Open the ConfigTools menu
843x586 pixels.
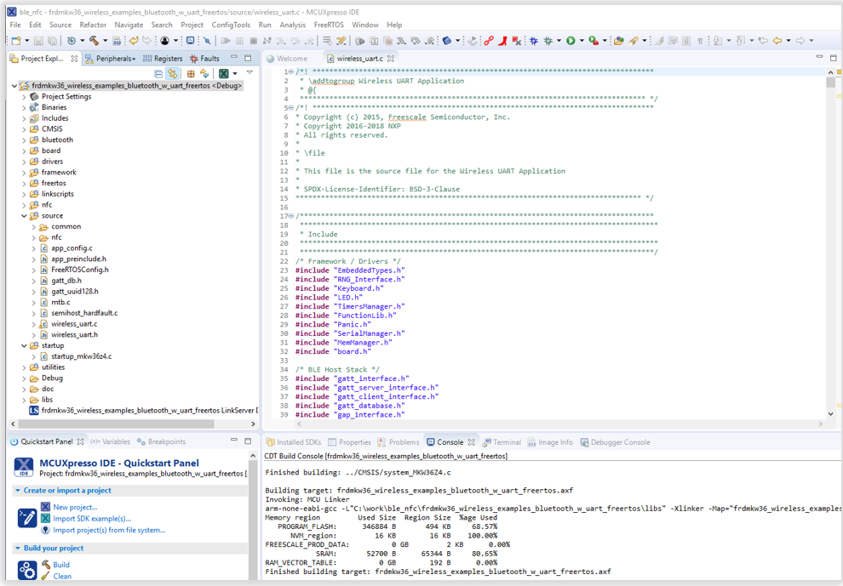(x=231, y=25)
